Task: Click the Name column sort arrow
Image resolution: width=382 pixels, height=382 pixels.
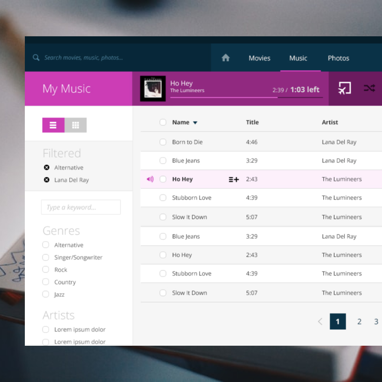Action: 195,123
